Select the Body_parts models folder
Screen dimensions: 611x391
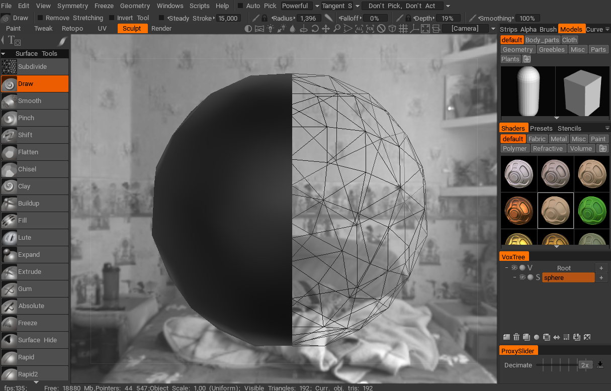click(x=542, y=40)
